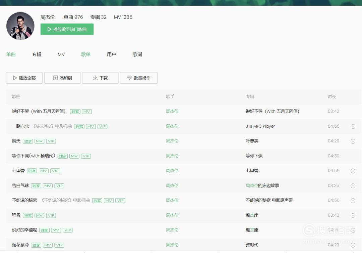This screenshot has width=362, height=253.
Task: Expand options arrow on 告白气球 row
Action: pyautogui.click(x=353, y=186)
